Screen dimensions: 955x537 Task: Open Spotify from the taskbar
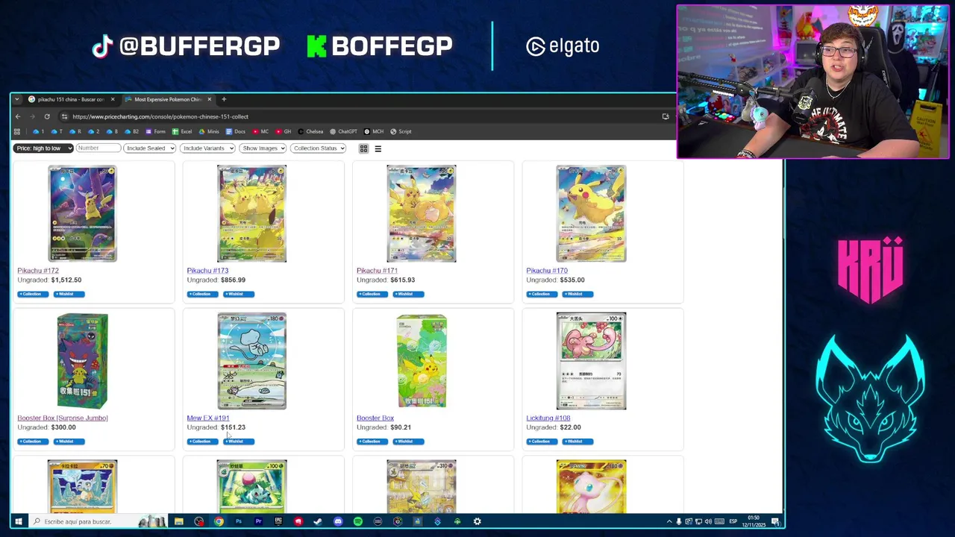click(x=358, y=521)
